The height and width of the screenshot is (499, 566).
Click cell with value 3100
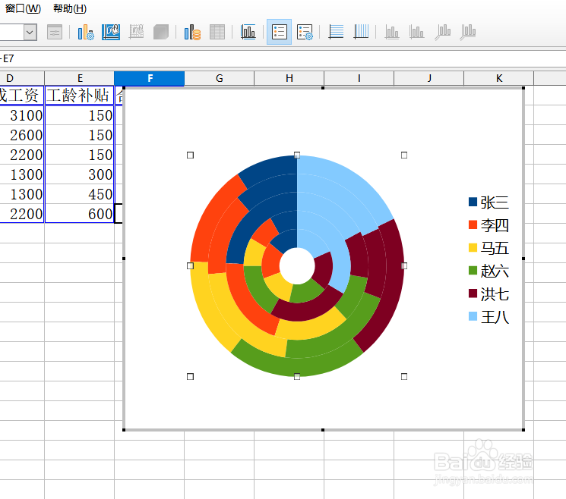22,115
